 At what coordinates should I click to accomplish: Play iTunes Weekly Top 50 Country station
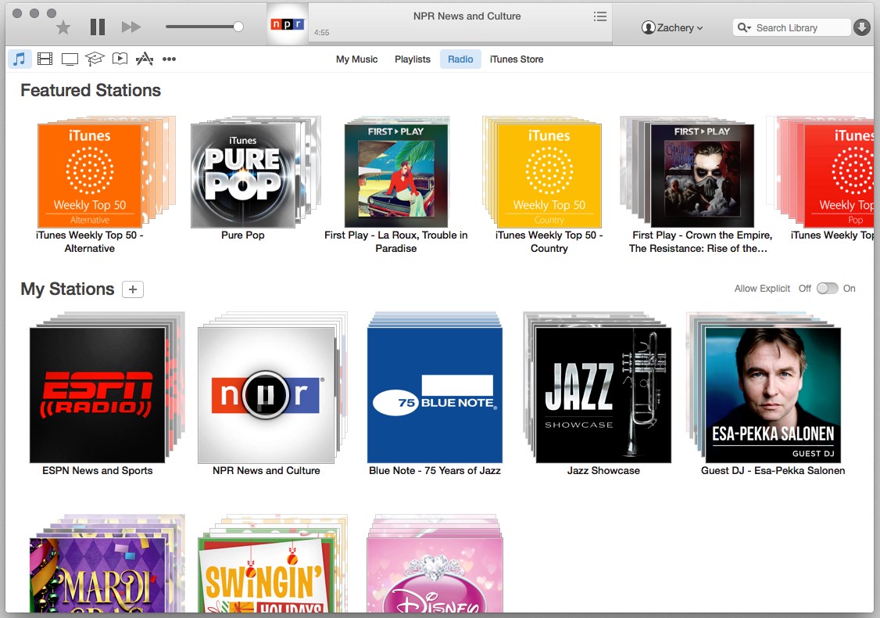pyautogui.click(x=549, y=175)
